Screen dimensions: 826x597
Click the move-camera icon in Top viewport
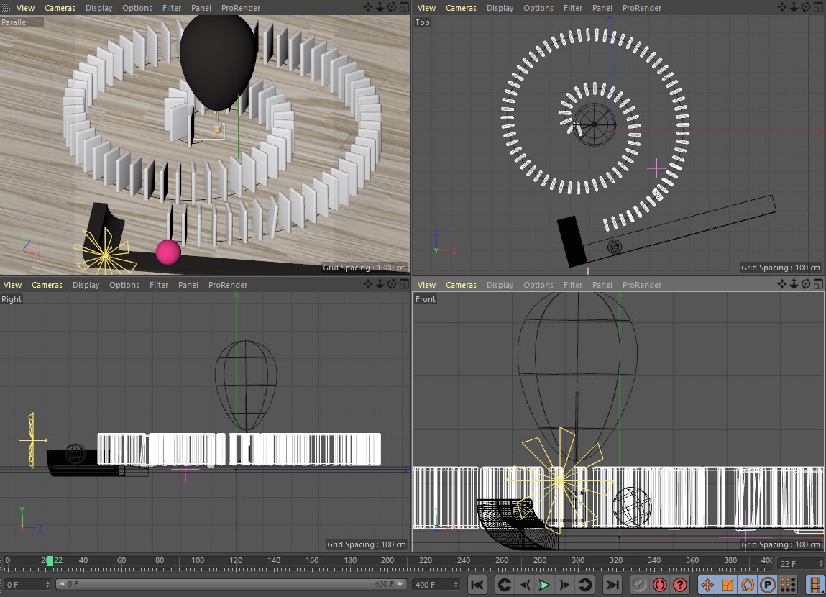[781, 7]
